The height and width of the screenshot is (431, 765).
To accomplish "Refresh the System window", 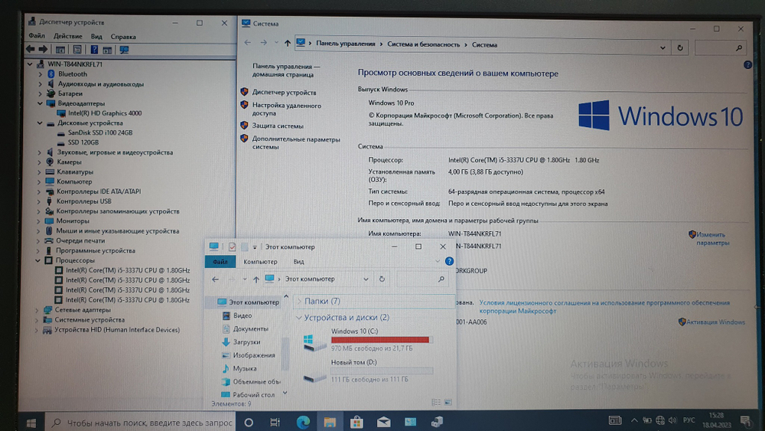I will pyautogui.click(x=679, y=47).
